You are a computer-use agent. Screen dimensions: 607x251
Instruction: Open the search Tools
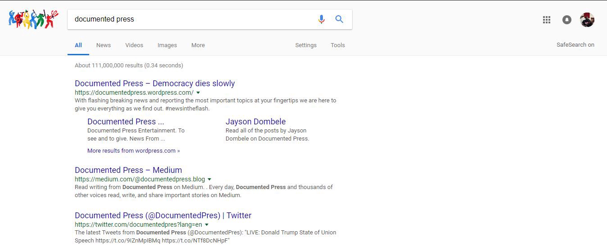coord(338,45)
